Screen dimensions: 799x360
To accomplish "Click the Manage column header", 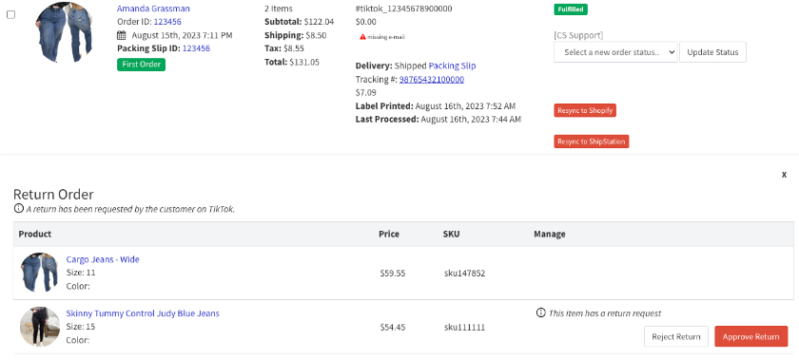I will click(x=550, y=235).
